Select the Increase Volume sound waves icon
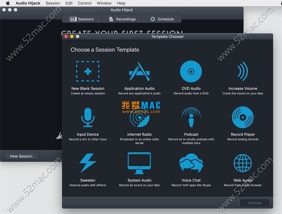282x214 pixels. pos(243,71)
